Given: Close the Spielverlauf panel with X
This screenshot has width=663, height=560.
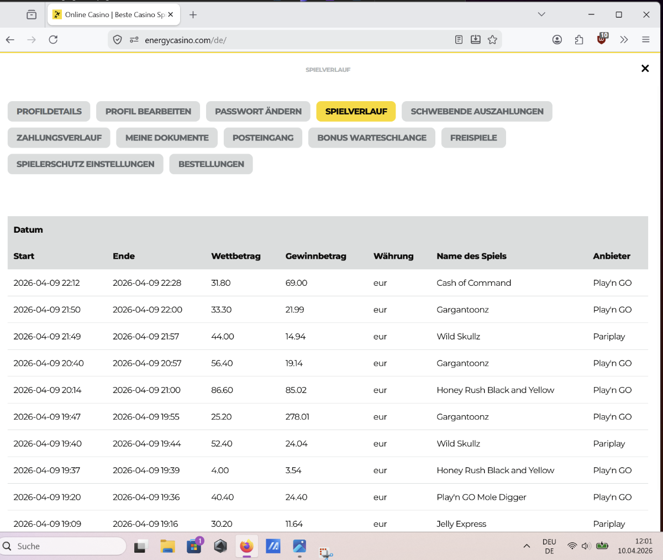Looking at the screenshot, I should [645, 69].
